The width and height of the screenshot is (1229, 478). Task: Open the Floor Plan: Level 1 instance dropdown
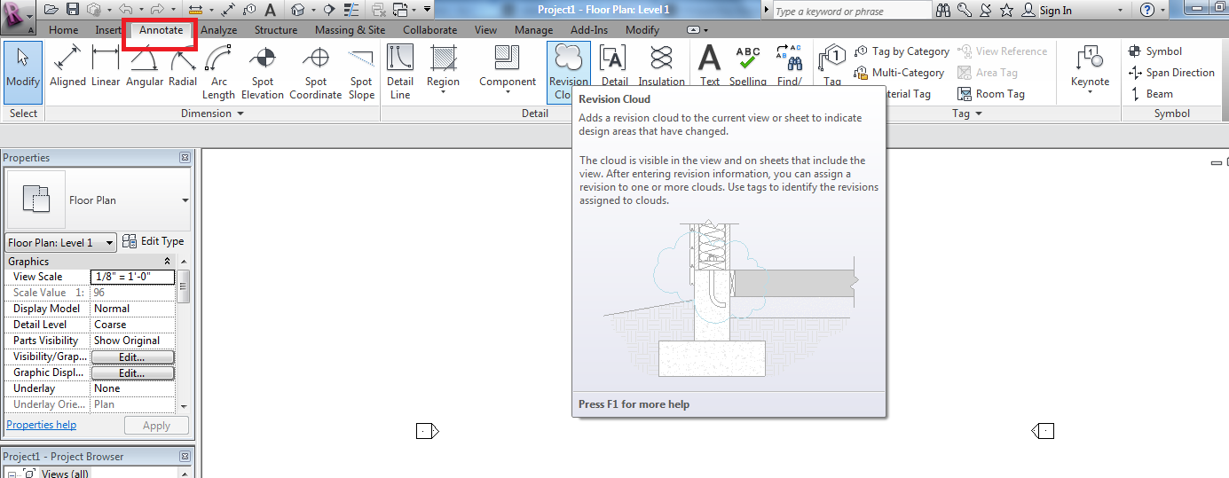tap(60, 242)
